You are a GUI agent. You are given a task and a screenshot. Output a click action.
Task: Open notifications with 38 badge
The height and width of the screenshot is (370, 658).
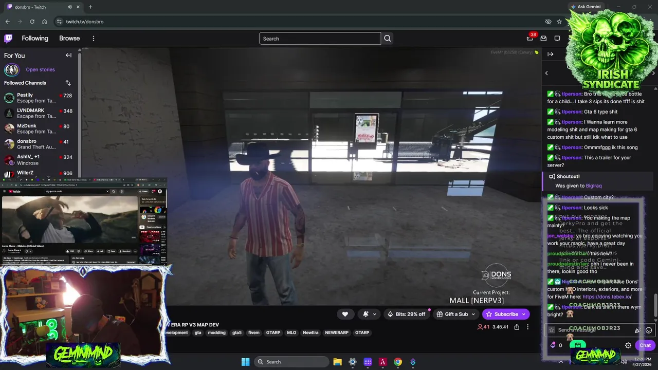coord(530,39)
